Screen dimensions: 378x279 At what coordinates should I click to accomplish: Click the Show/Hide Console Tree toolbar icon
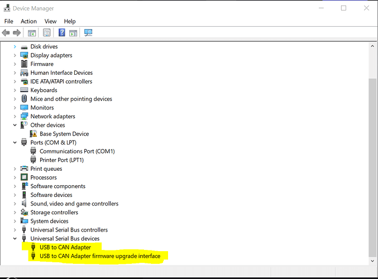tap(32, 32)
